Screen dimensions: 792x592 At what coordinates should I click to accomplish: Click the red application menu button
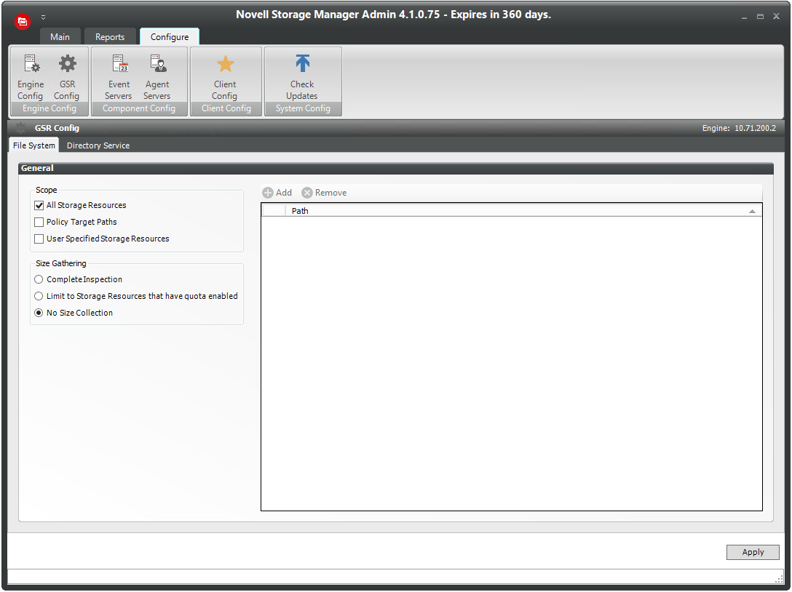click(x=23, y=22)
